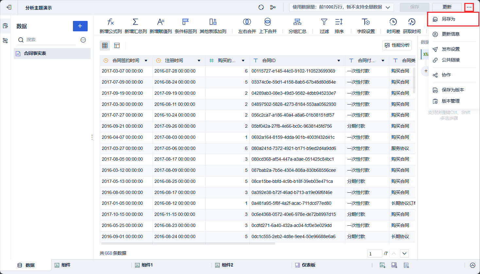
Task: Choose 保存为版本 from the menu
Action: (x=453, y=90)
